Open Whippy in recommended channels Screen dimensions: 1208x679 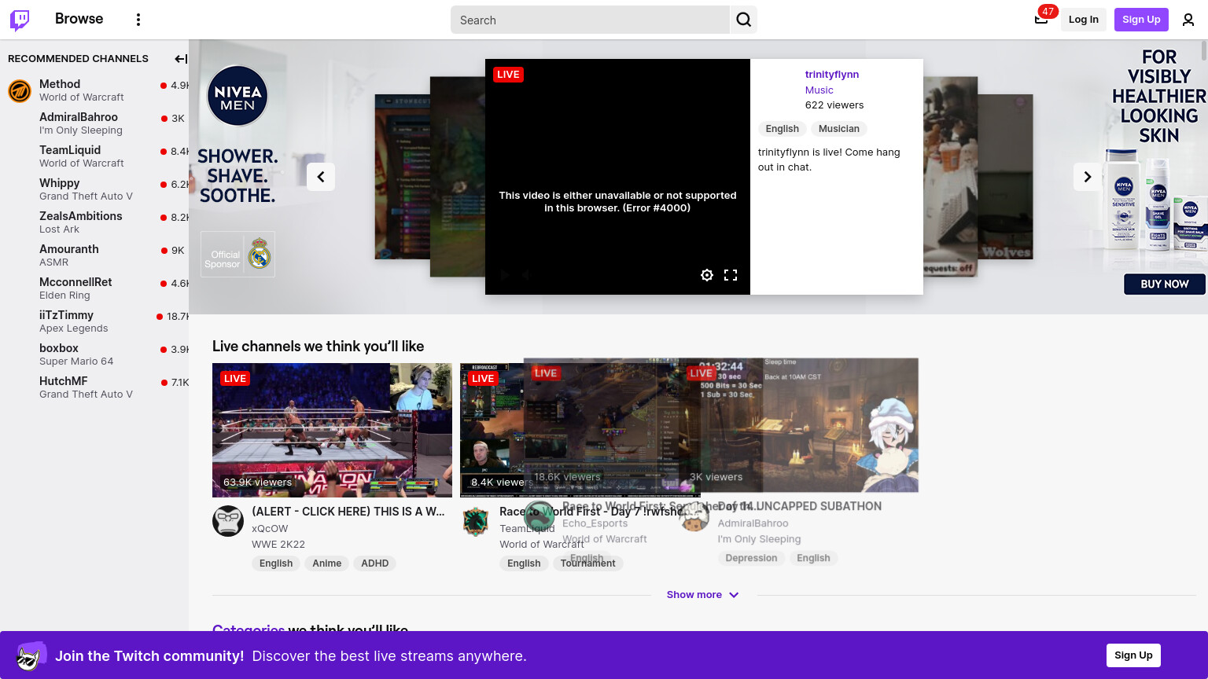[x=94, y=189]
